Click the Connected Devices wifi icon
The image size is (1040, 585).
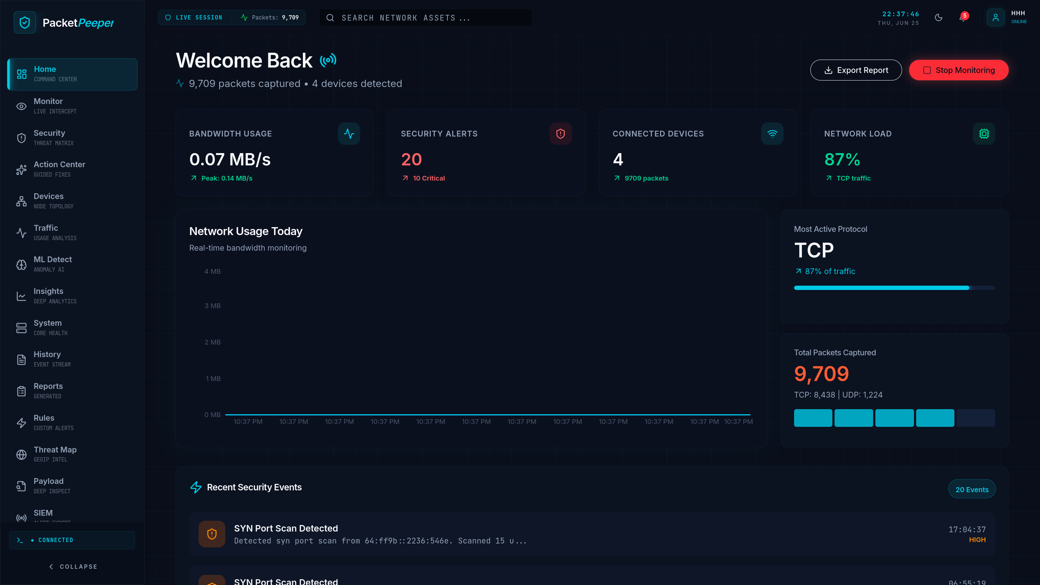(772, 134)
